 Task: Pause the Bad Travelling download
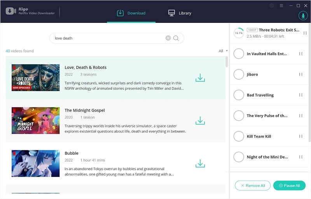[301, 95]
